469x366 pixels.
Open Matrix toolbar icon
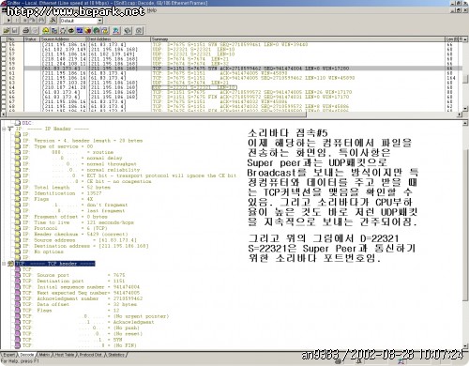tap(63, 30)
